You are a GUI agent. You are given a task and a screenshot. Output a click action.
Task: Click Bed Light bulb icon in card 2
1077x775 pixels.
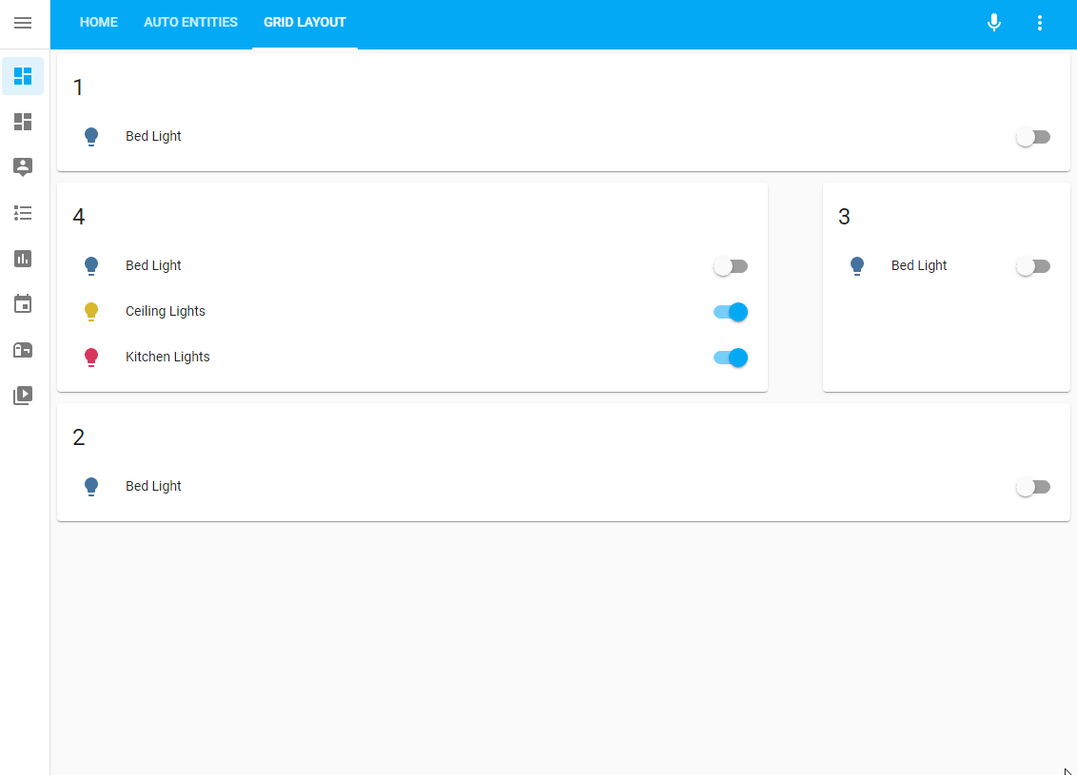coord(91,487)
